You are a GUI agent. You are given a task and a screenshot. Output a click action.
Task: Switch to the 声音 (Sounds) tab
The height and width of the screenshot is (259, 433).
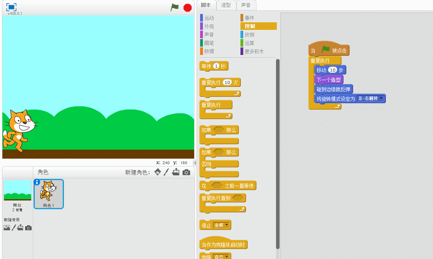click(246, 5)
